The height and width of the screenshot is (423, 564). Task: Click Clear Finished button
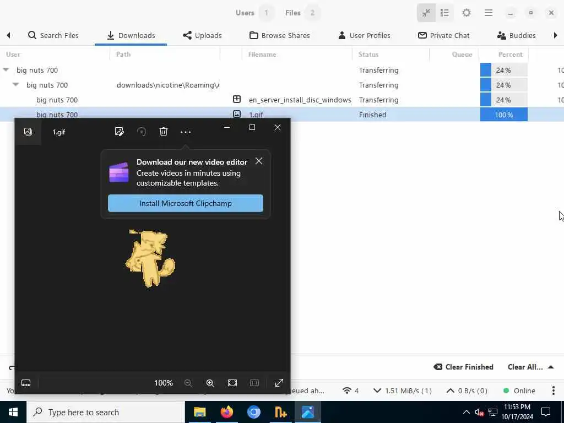click(463, 367)
